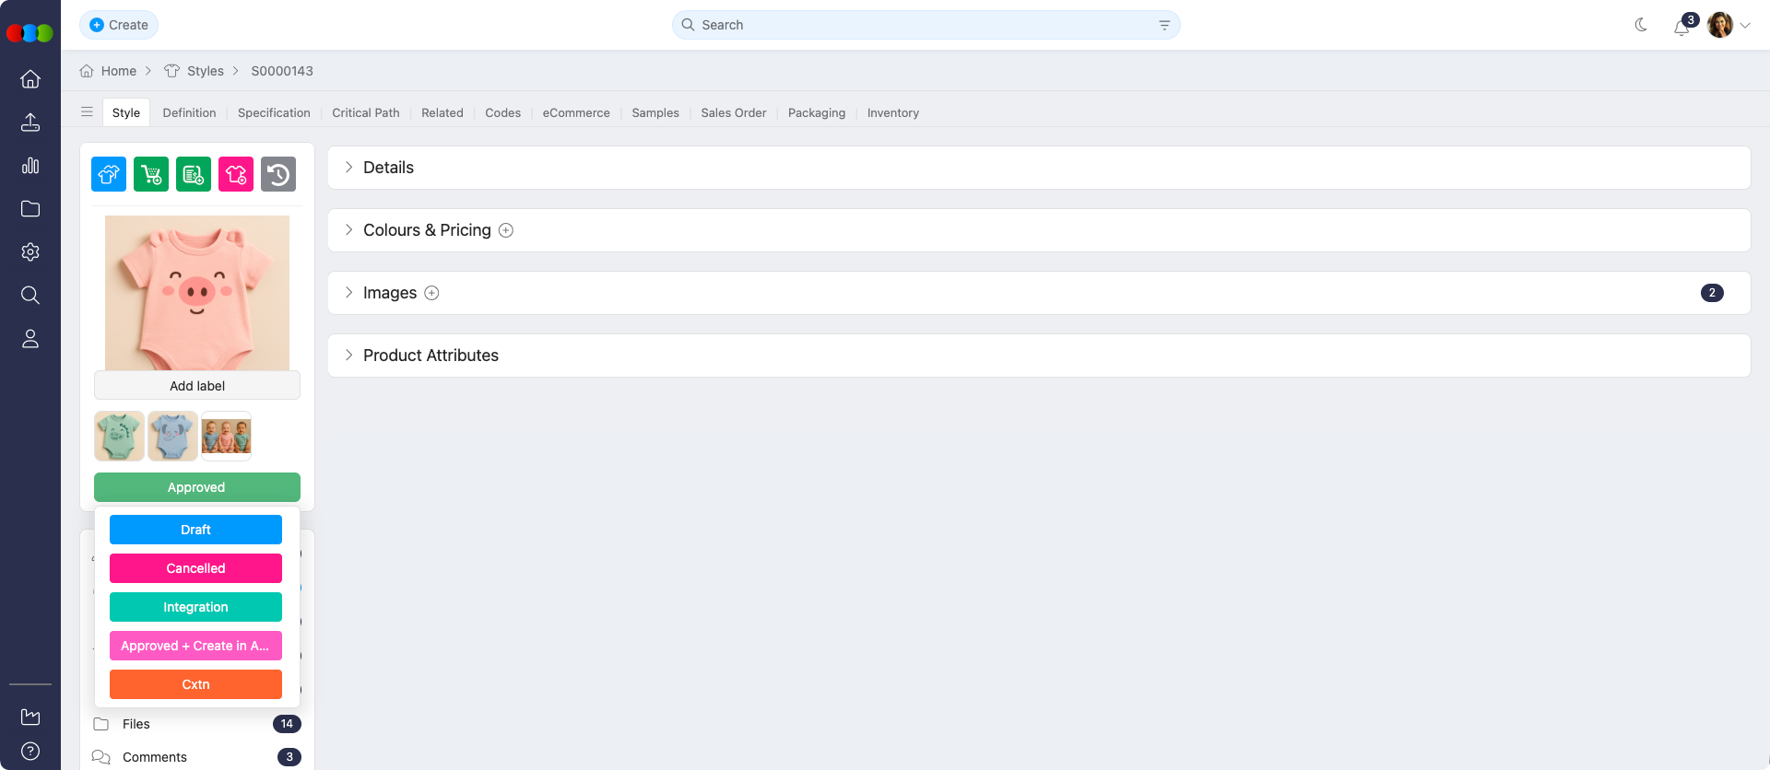Open Files row with 14 badge
The height and width of the screenshot is (770, 1770).
tap(197, 724)
